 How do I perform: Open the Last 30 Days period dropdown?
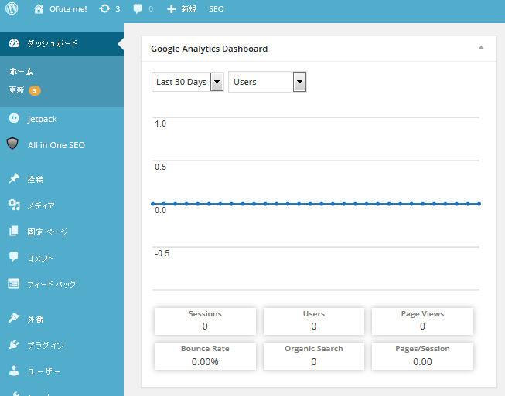coord(187,82)
